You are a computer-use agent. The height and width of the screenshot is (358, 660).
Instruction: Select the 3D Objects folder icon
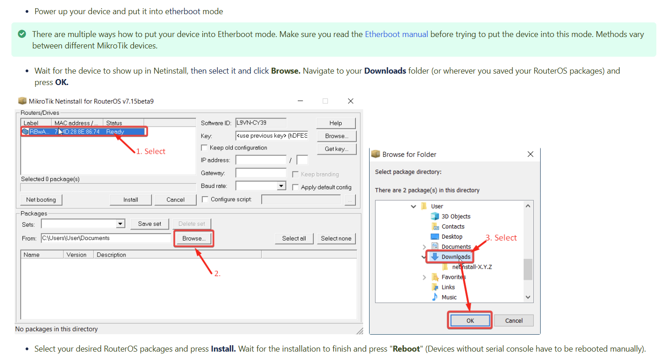click(x=435, y=216)
